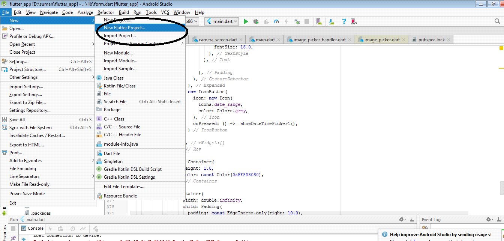504x241 pixels.
Task: Expand Add to Favorites submenu
Action: point(47,160)
